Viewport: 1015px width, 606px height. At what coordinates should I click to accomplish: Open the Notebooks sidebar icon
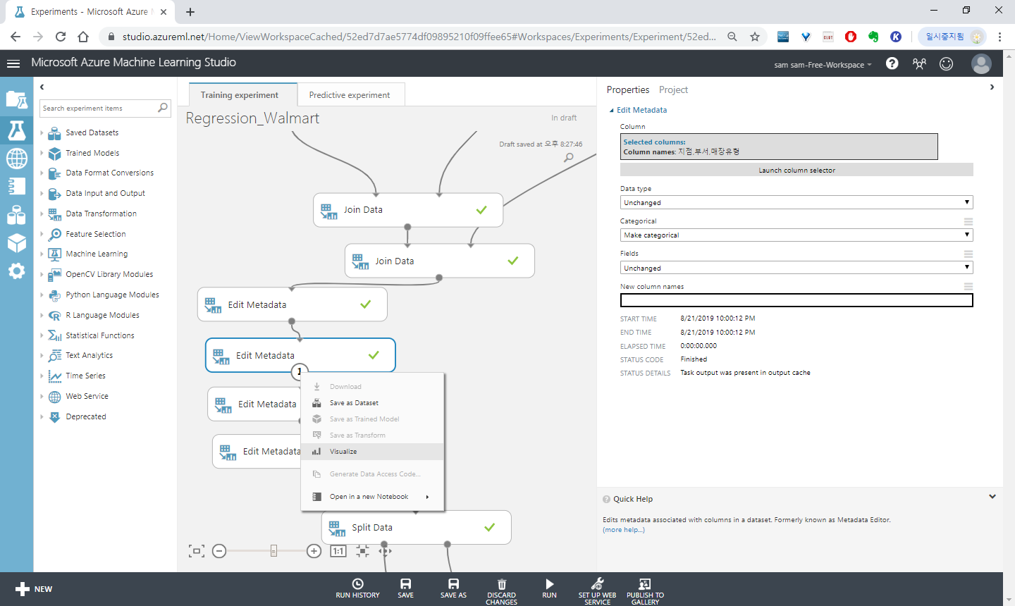(x=17, y=186)
